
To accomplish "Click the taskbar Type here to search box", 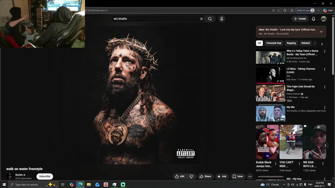I will click(33, 185).
